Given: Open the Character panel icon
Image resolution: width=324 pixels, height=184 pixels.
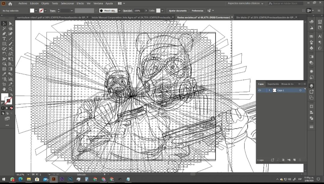Looking at the screenshot, I should pyautogui.click(x=320, y=37).
